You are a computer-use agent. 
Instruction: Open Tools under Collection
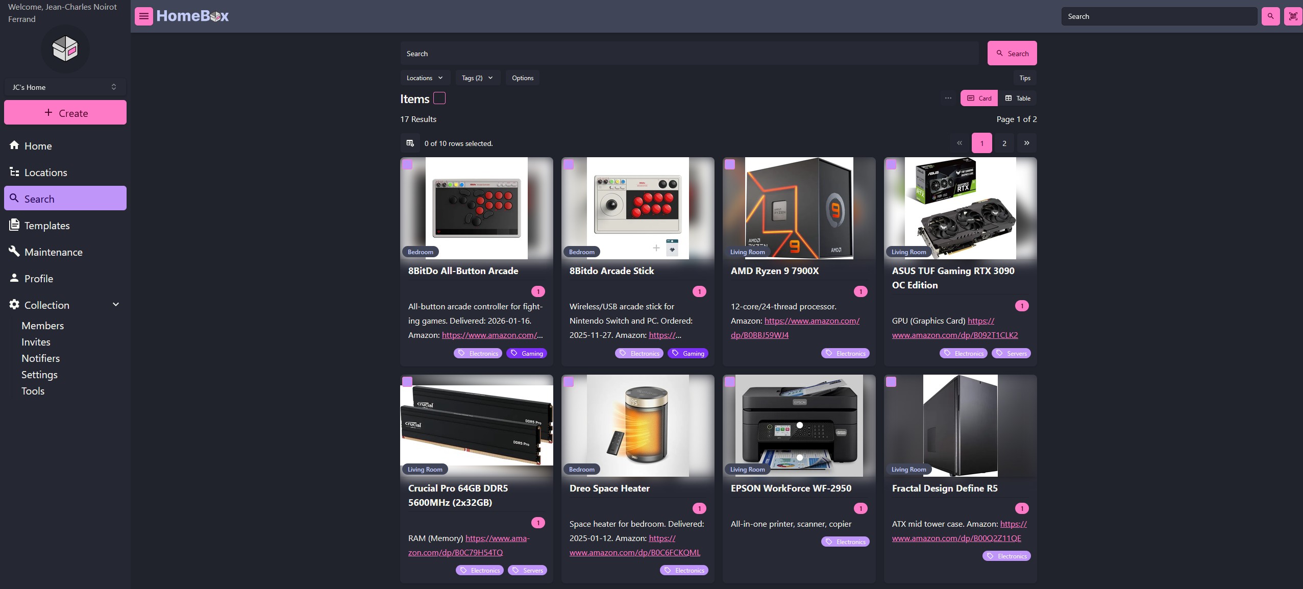point(33,391)
